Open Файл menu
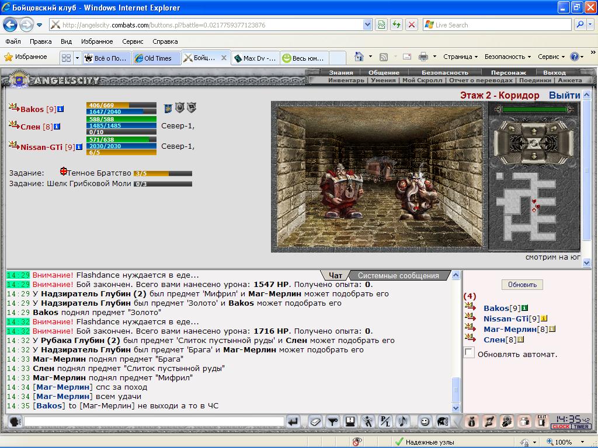This screenshot has height=448, width=598. tap(13, 41)
